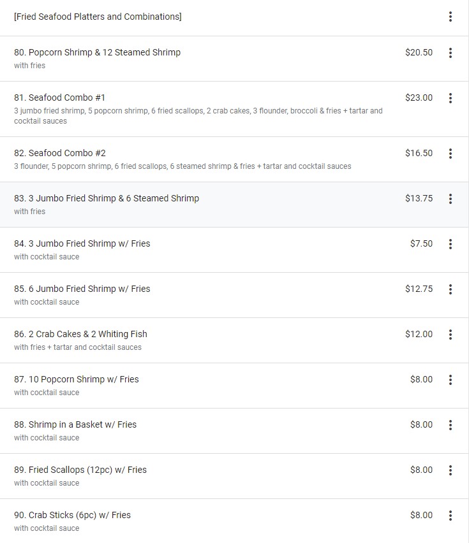Click 90. Crab Sticks (6pc) w/ Fries title

click(x=72, y=515)
